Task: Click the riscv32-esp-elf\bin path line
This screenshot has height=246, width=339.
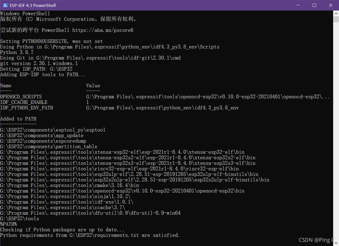Action: (120, 169)
